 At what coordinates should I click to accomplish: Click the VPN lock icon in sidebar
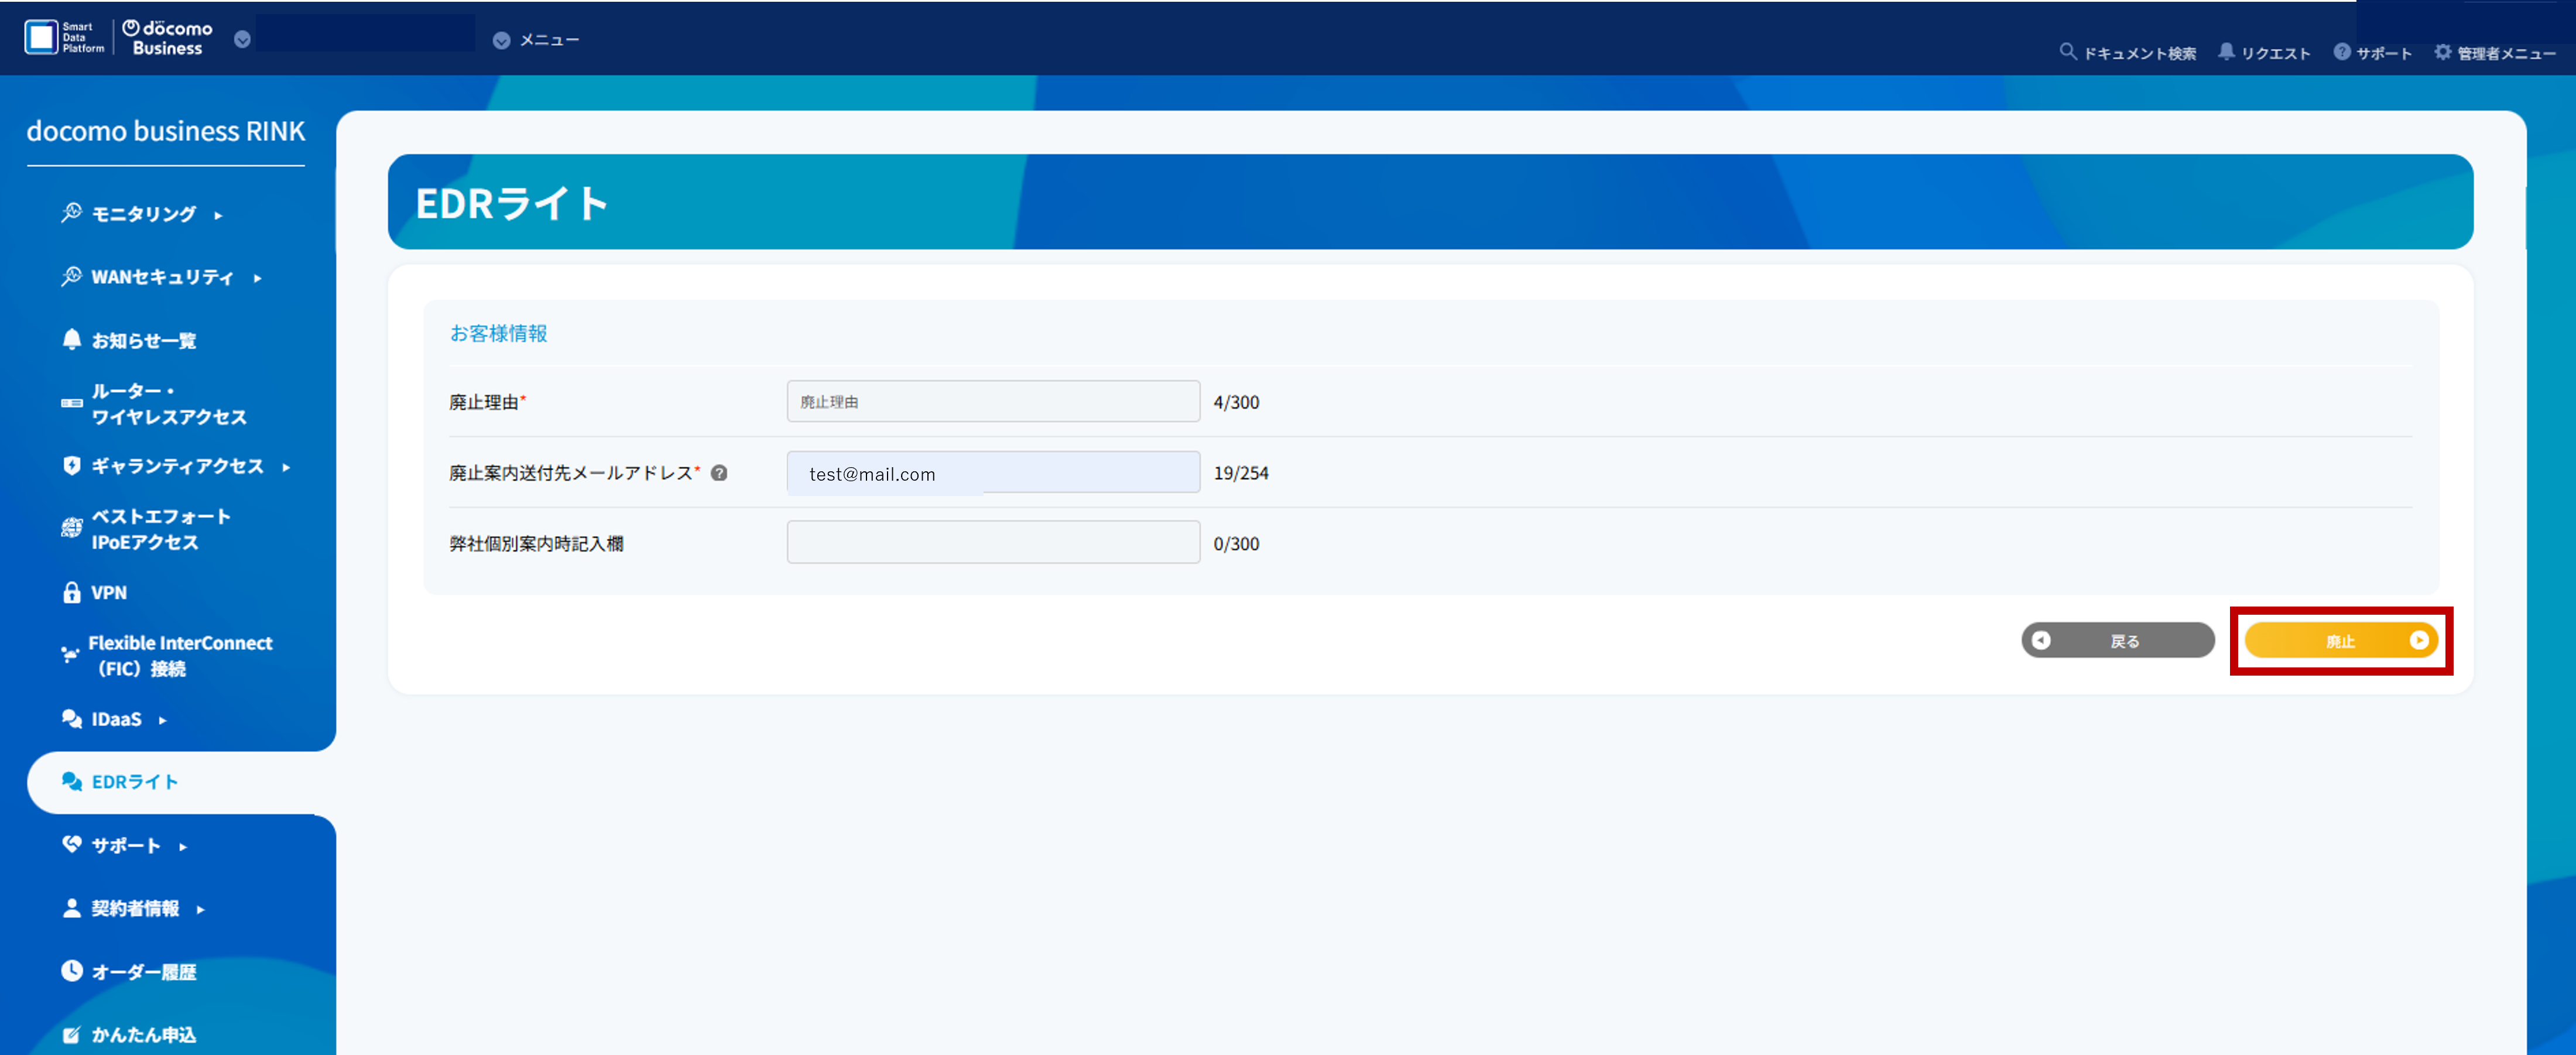pos(71,593)
